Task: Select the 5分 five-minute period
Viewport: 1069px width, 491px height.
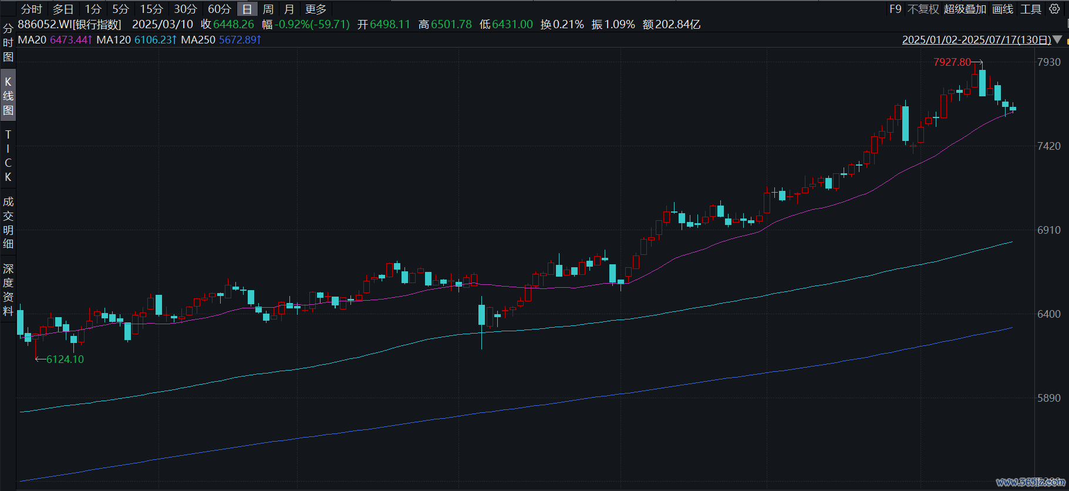Action: point(121,9)
